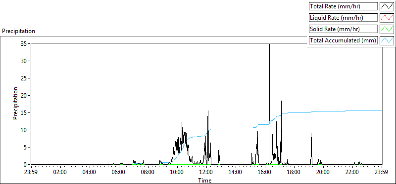Click the 04:00 time axis label

[x=90, y=173]
